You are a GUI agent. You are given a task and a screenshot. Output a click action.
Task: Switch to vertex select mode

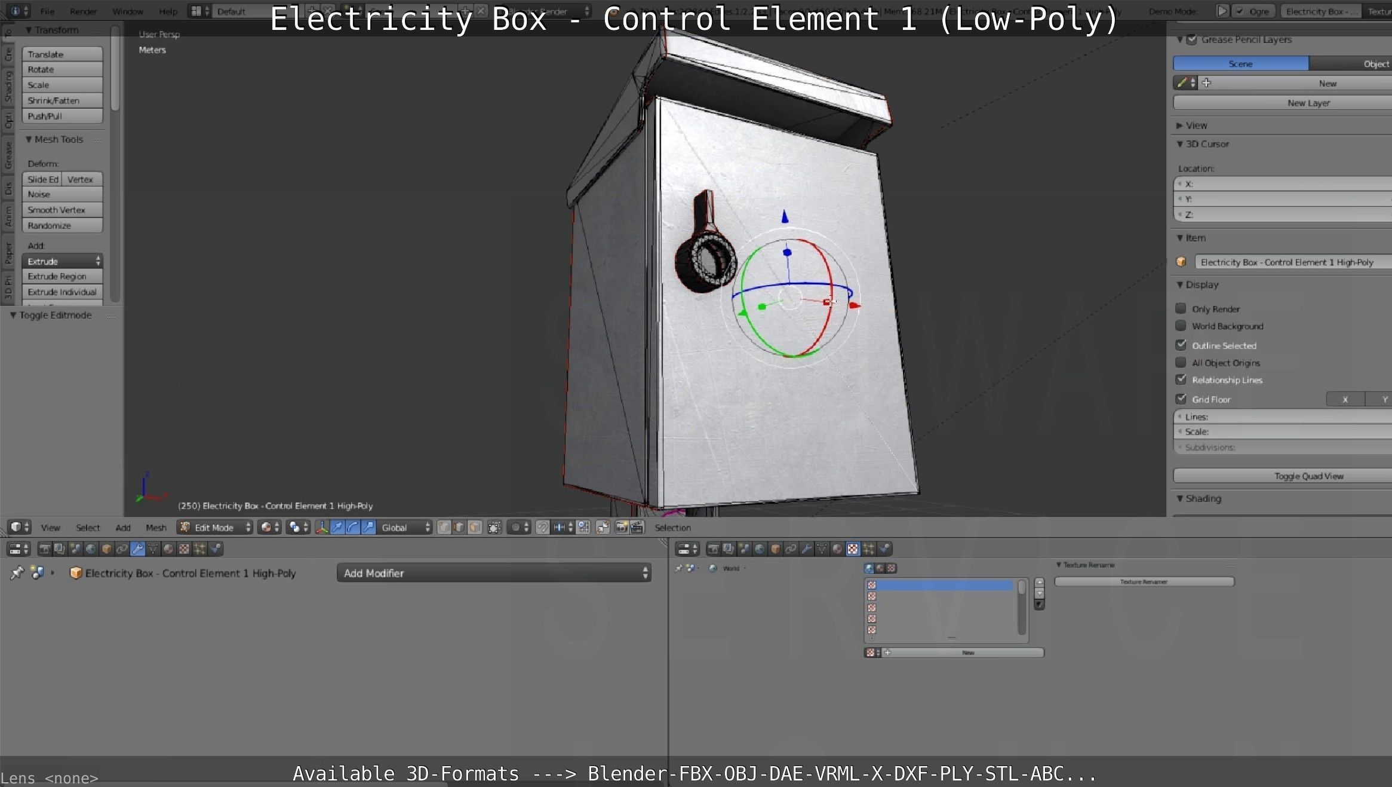point(444,527)
